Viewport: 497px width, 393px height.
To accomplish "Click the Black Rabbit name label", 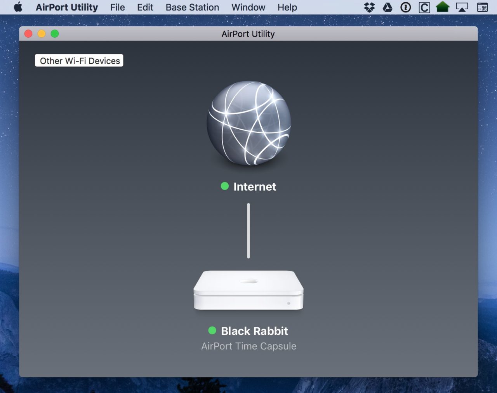I will pos(255,331).
